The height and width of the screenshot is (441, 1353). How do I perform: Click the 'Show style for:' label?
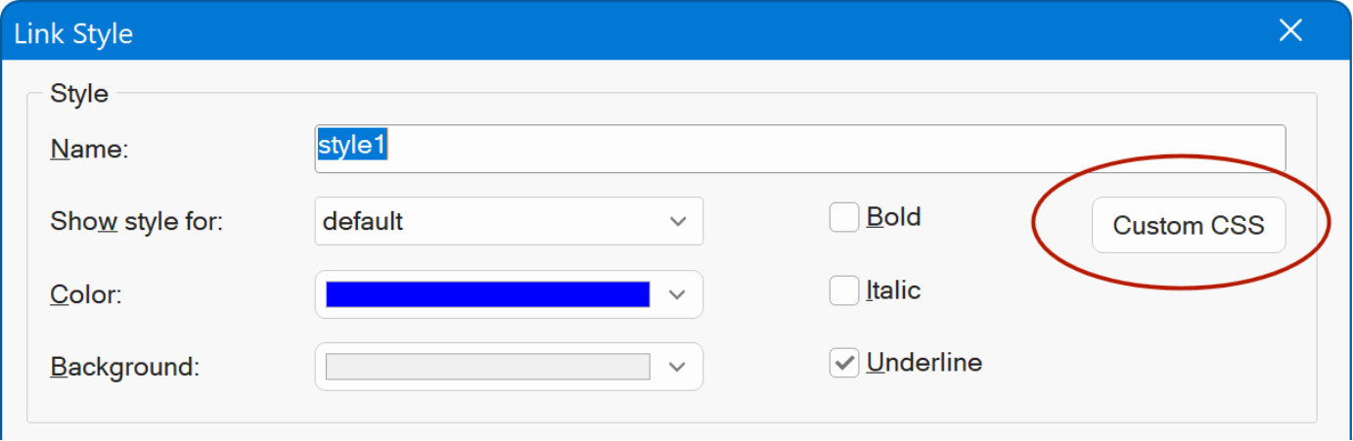coord(136,222)
